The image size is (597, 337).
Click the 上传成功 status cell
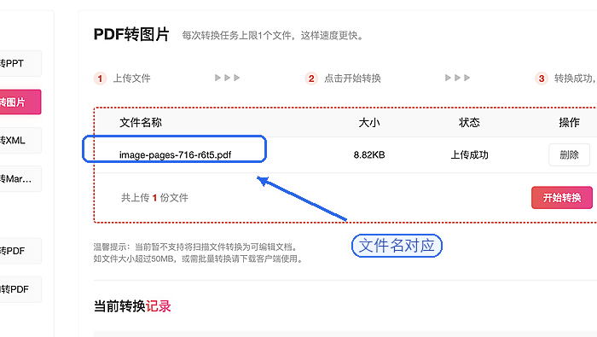469,155
